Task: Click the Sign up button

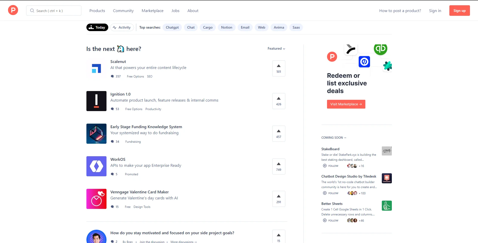Action: pos(459,11)
